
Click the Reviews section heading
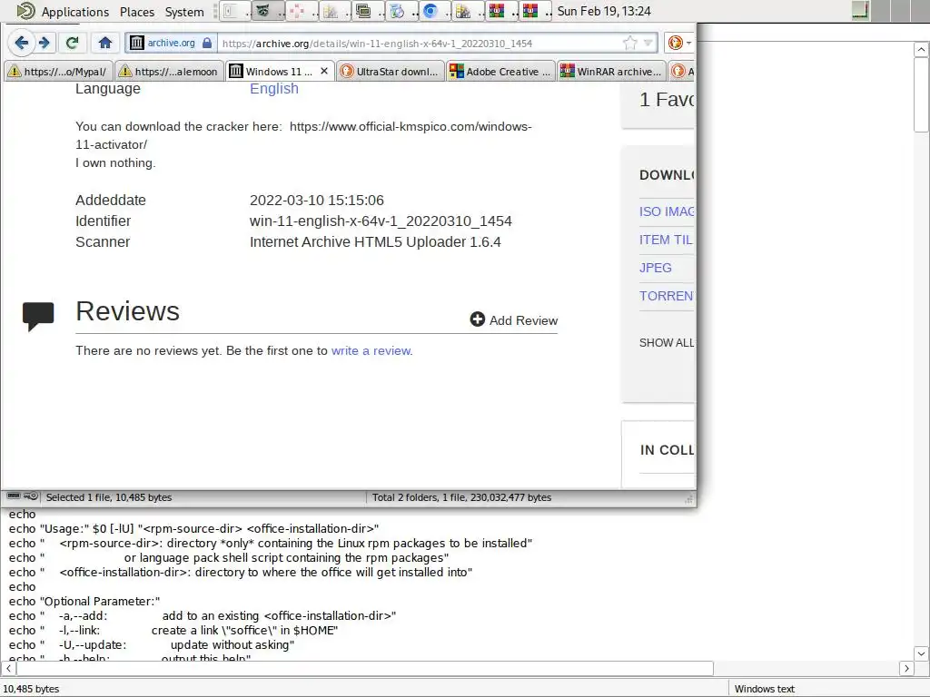(x=127, y=311)
